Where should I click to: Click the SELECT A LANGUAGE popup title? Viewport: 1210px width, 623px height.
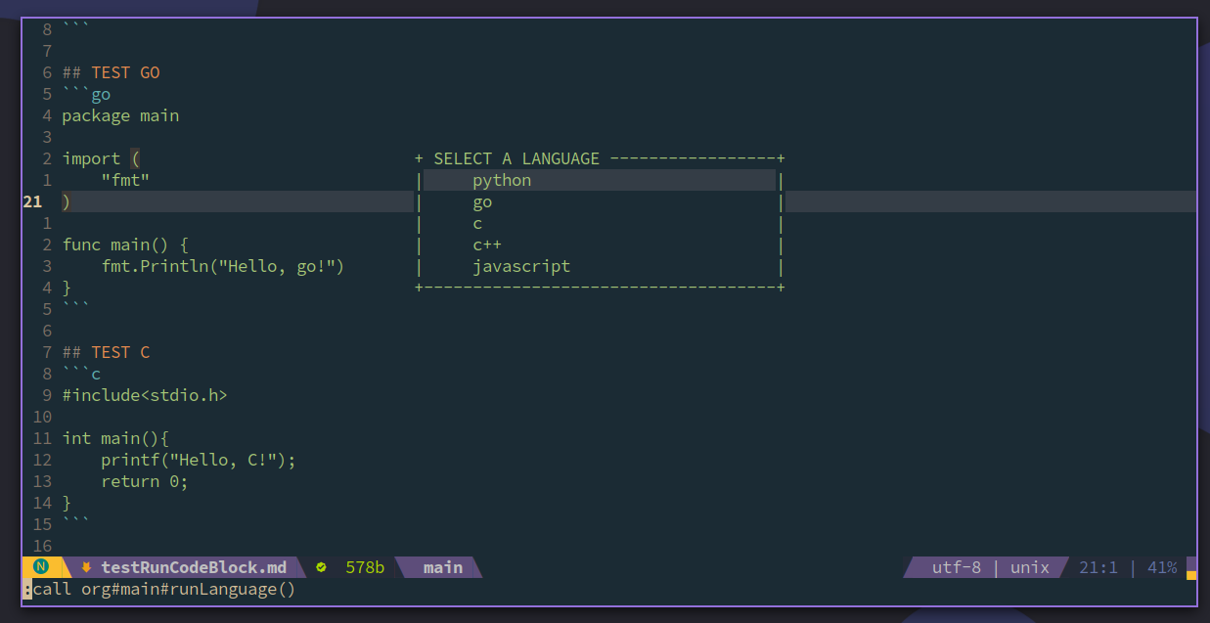point(516,158)
